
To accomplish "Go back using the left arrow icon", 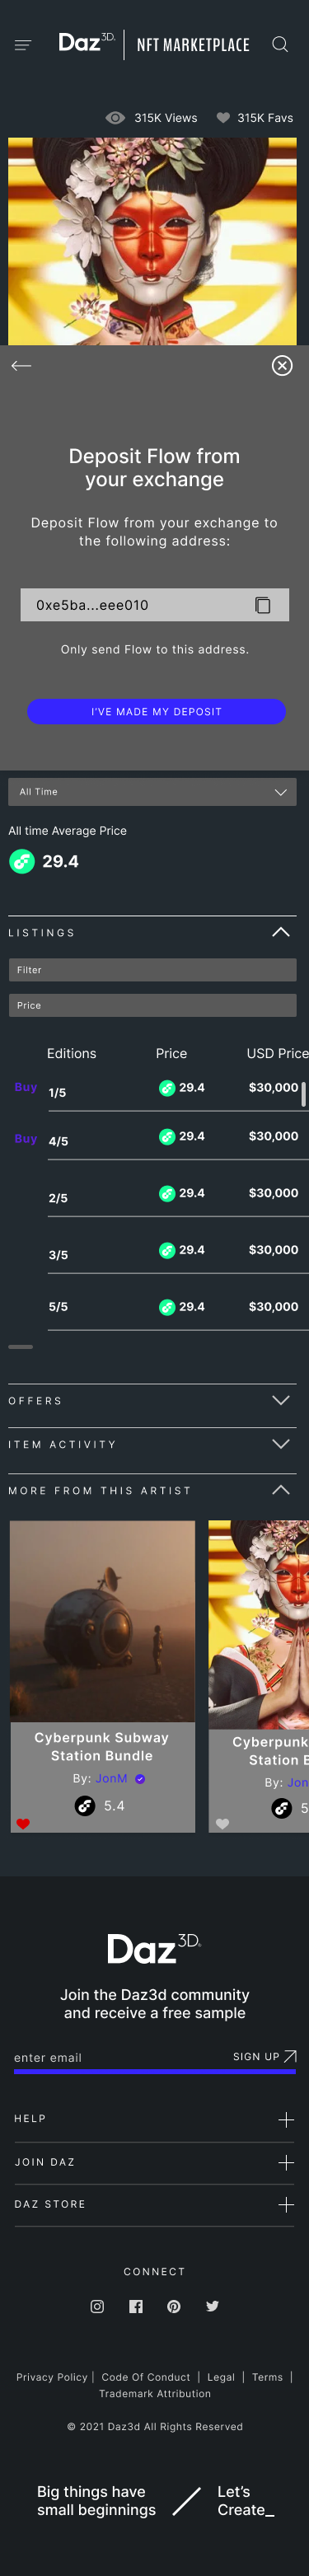I will (x=21, y=366).
